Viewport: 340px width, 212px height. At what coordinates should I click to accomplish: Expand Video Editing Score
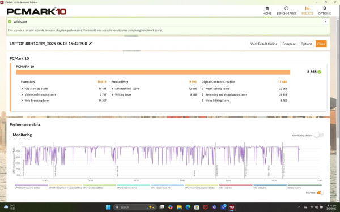point(203,101)
